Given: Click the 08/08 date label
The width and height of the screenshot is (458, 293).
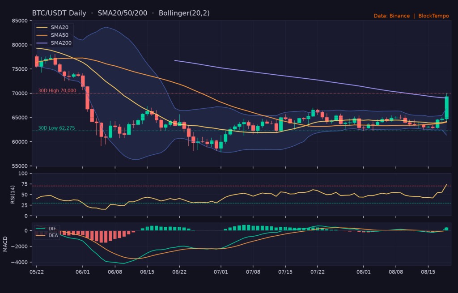Looking at the screenshot, I should pyautogui.click(x=396, y=272).
